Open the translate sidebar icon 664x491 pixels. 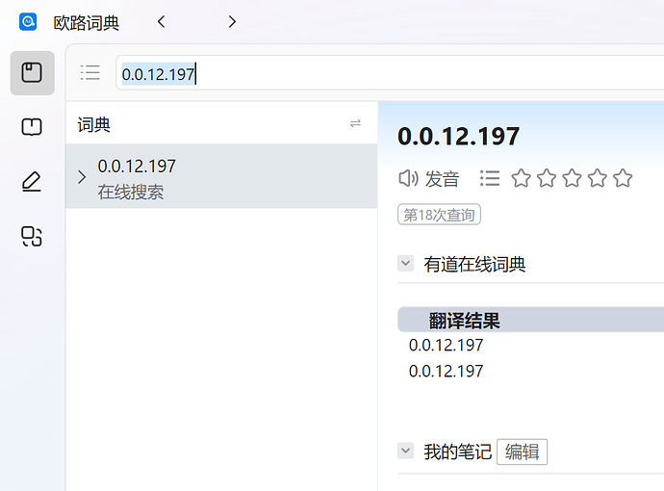(32, 235)
